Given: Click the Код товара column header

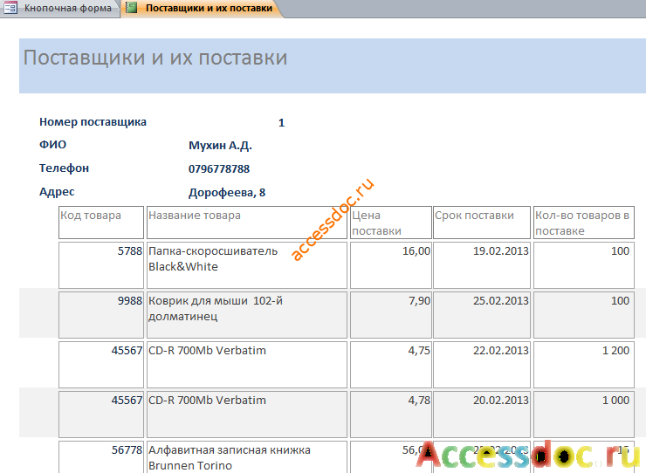Looking at the screenshot, I should click(101, 223).
